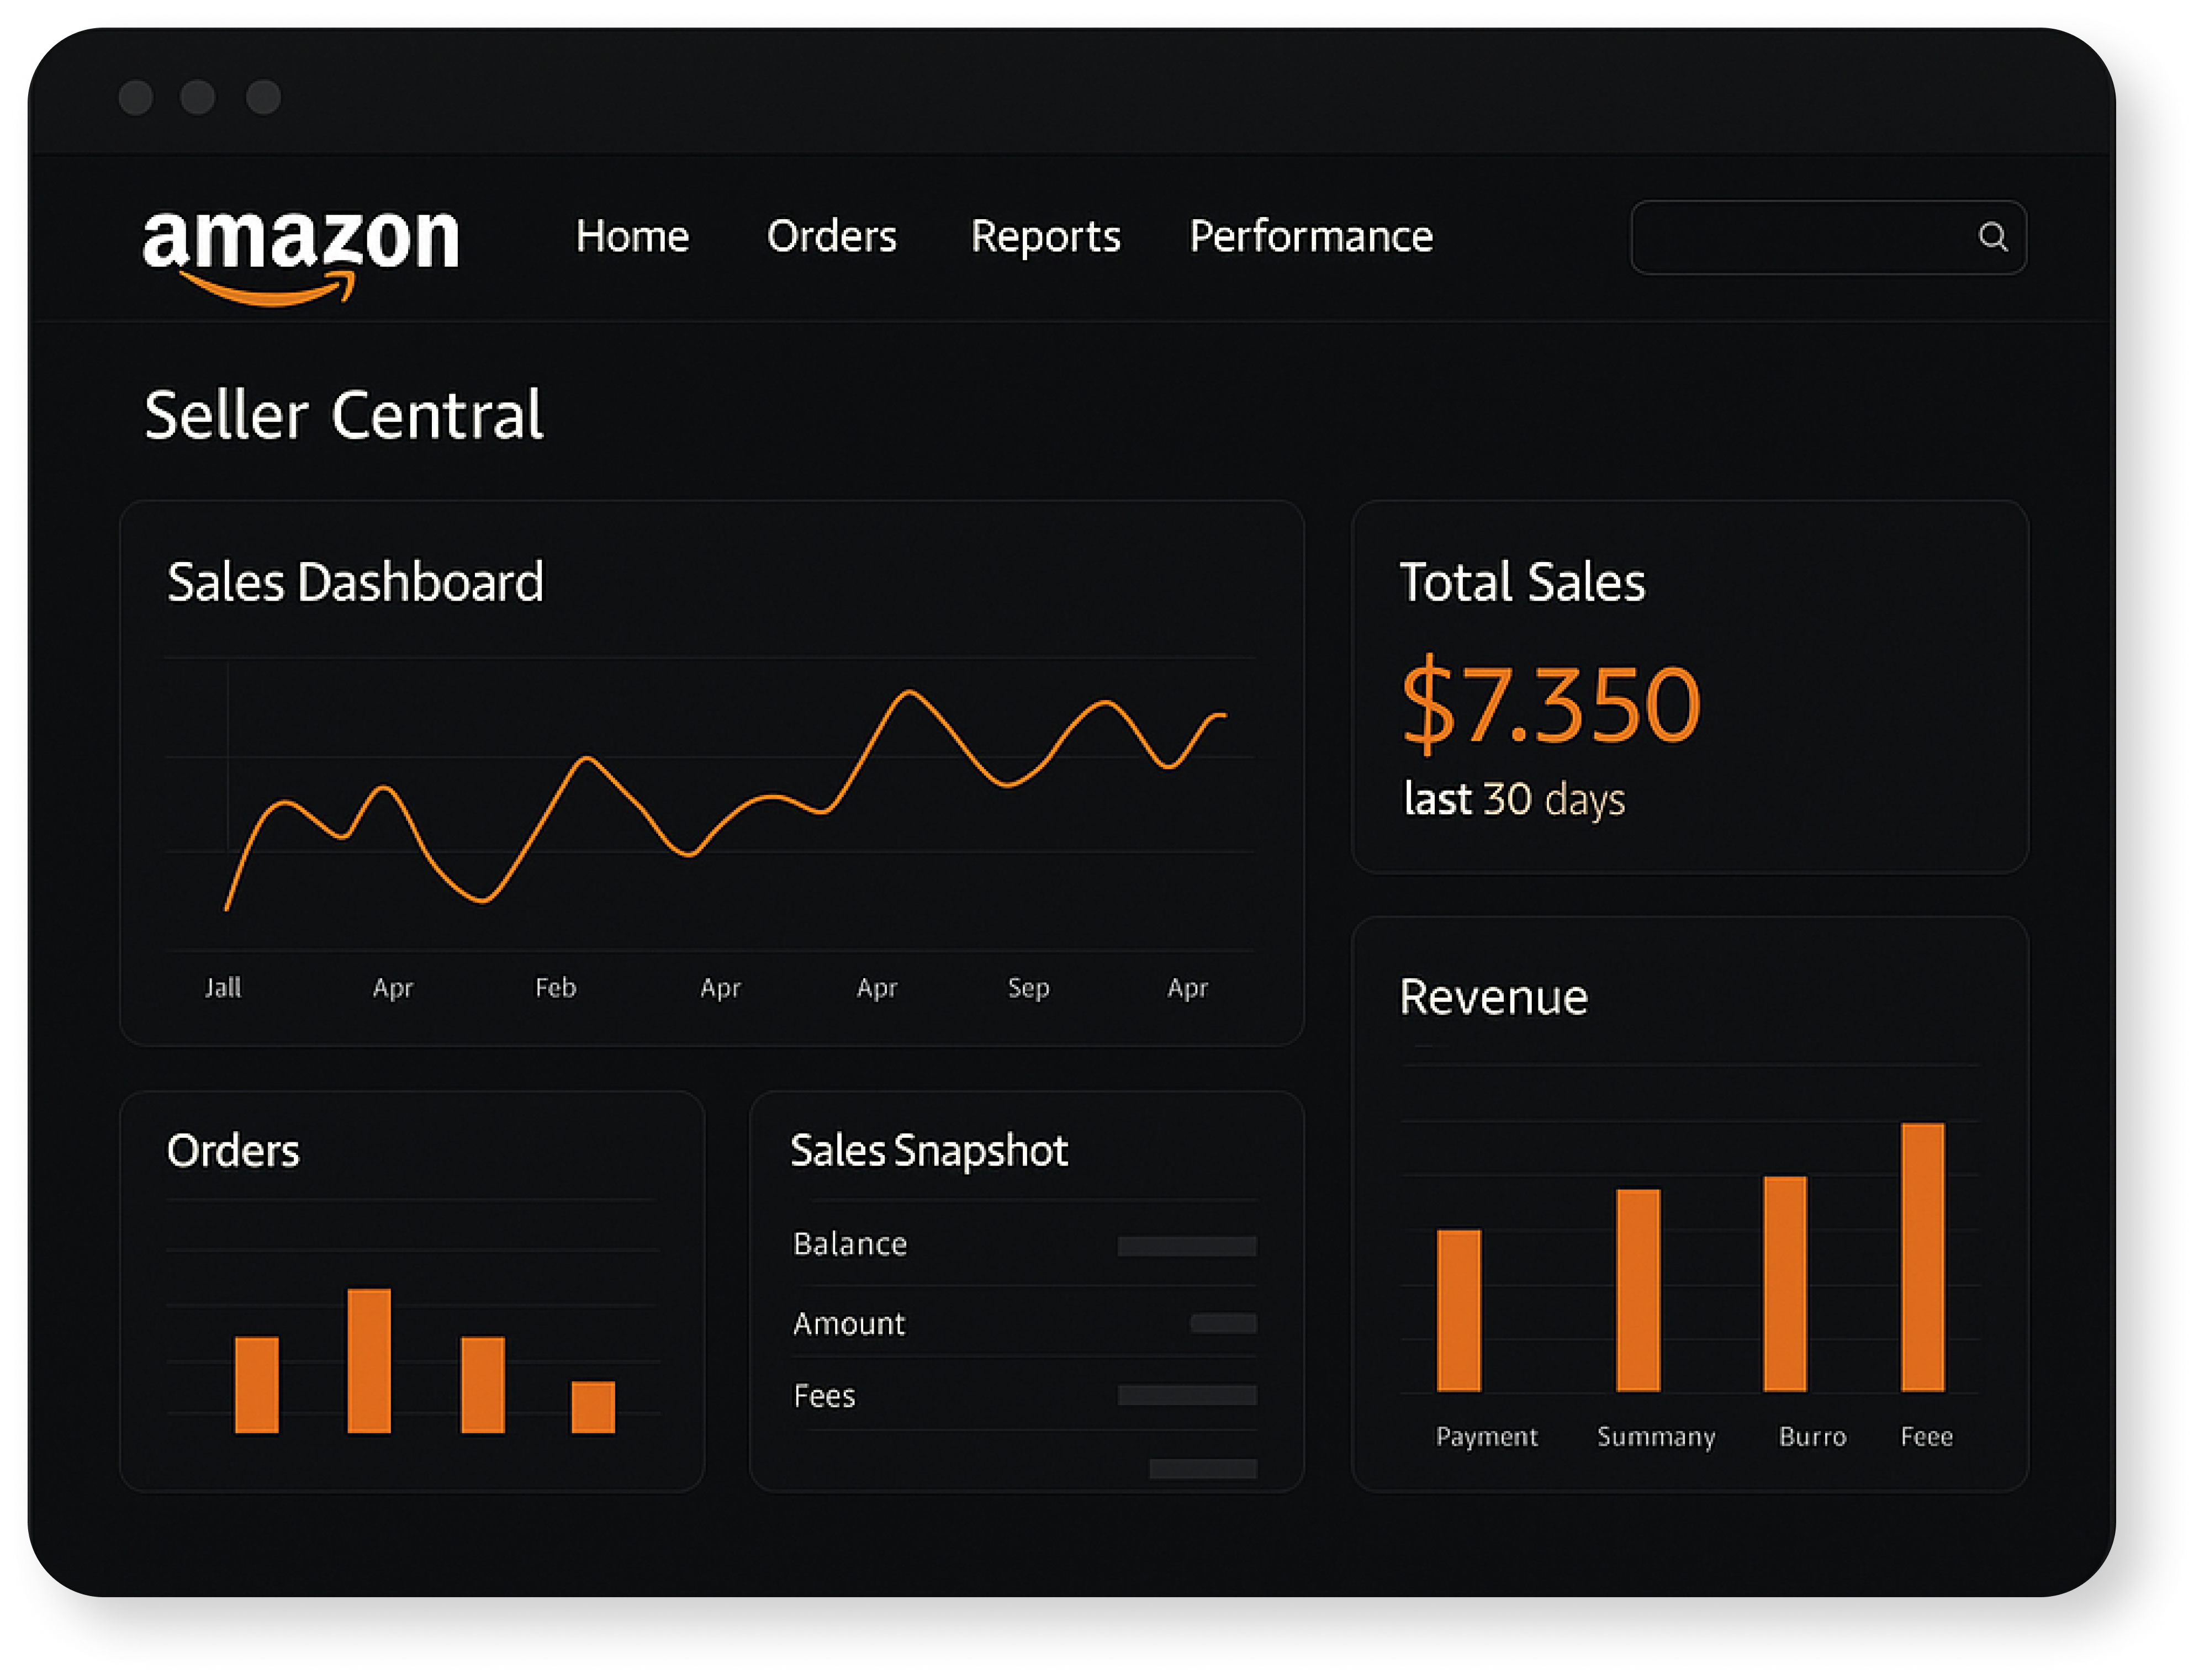Focus the search input field

coord(1800,237)
